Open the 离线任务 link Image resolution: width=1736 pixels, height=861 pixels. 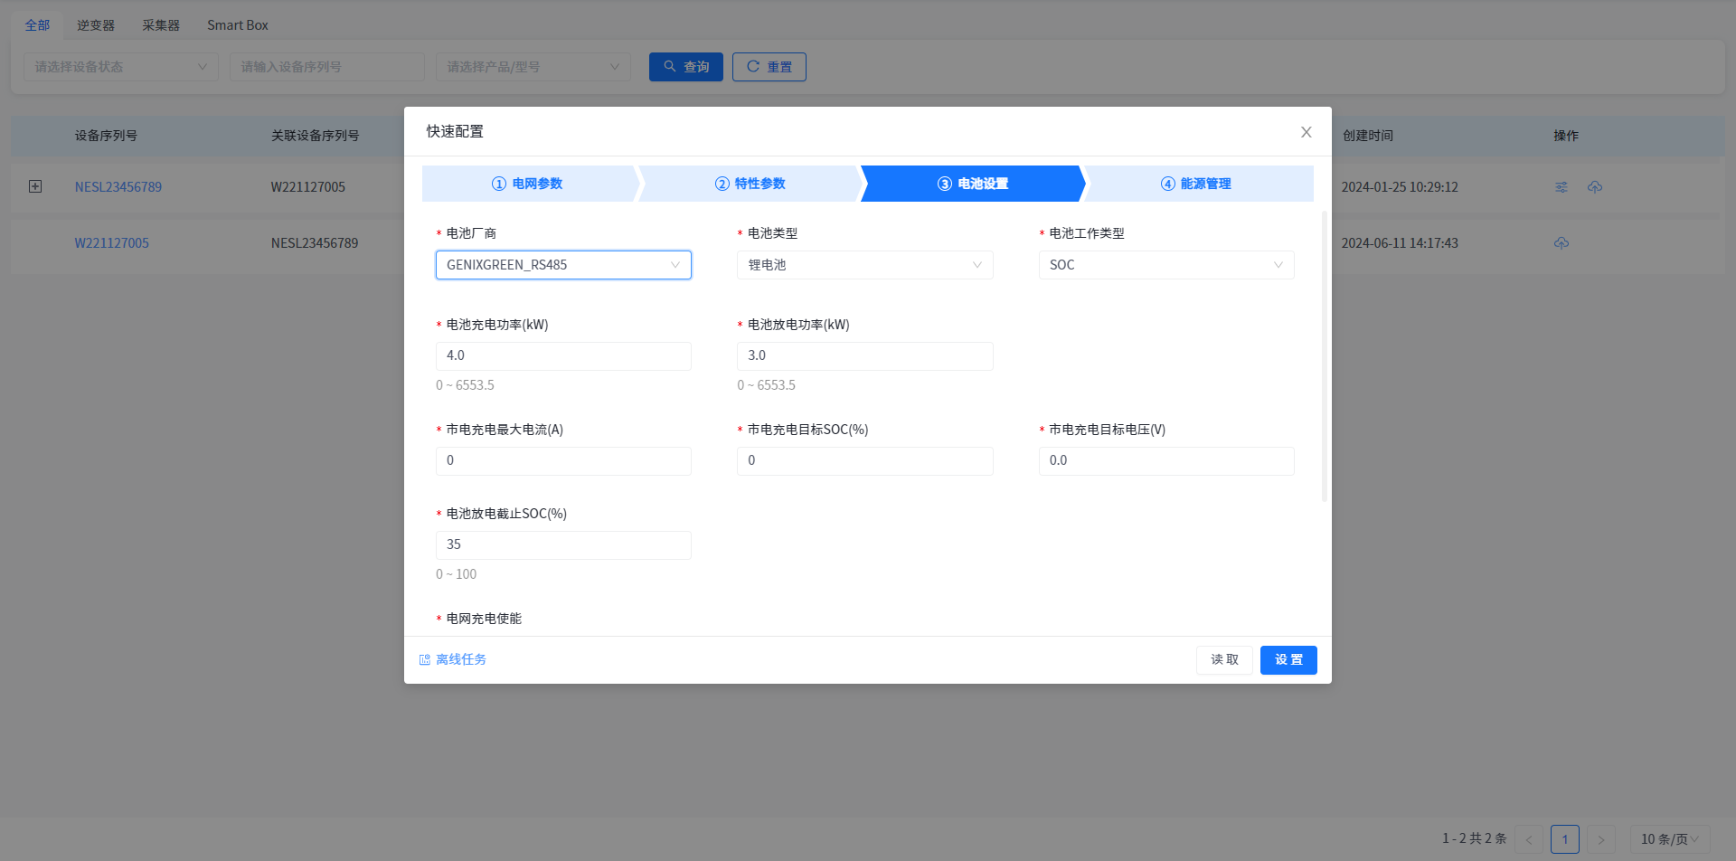pyautogui.click(x=453, y=660)
